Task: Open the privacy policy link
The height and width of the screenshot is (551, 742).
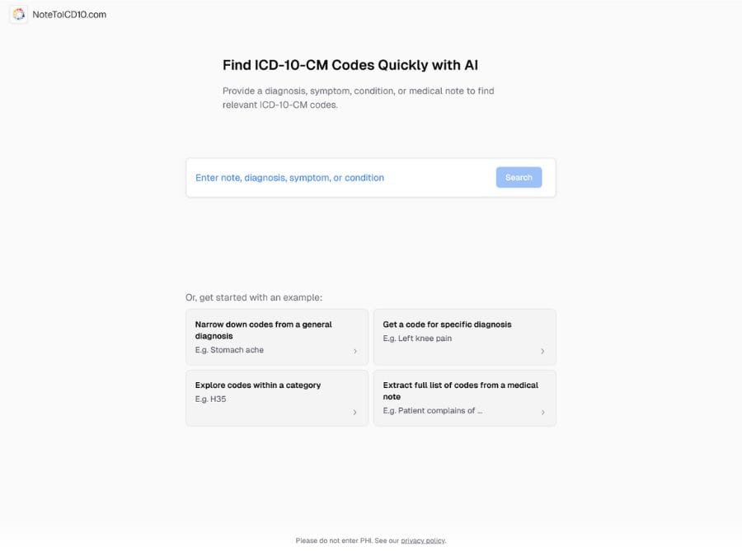Action: [x=423, y=541]
